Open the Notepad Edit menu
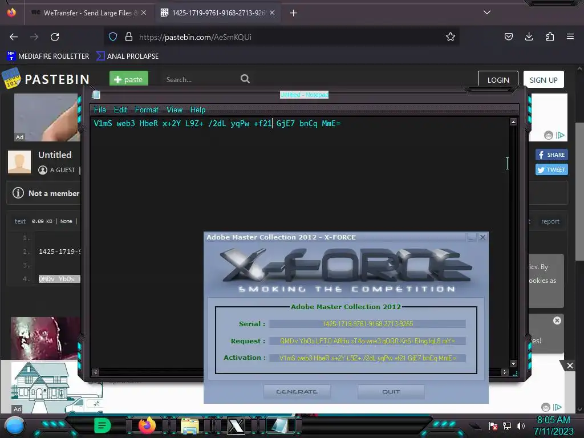This screenshot has width=584, height=438. click(x=120, y=110)
